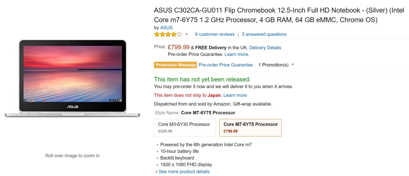Click Roll over image to zoom text

pyautogui.click(x=73, y=156)
